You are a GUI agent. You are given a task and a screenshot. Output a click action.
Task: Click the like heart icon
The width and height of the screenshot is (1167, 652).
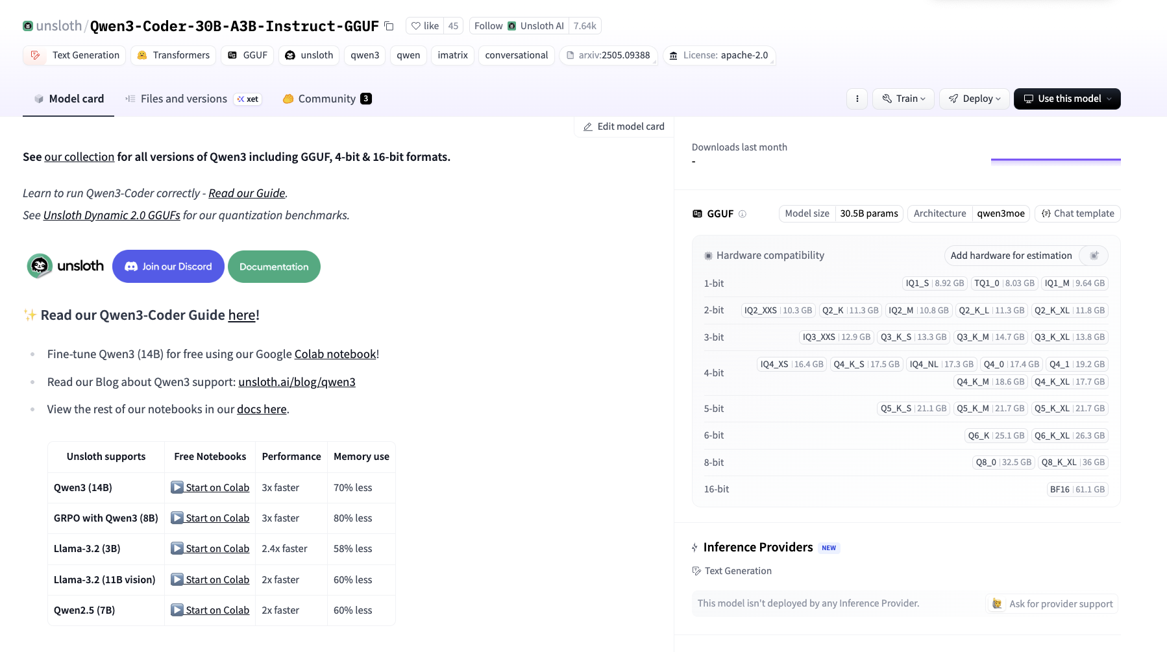point(416,26)
